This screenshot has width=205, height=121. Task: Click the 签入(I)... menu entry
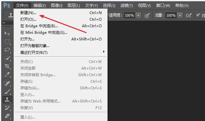point(61,95)
